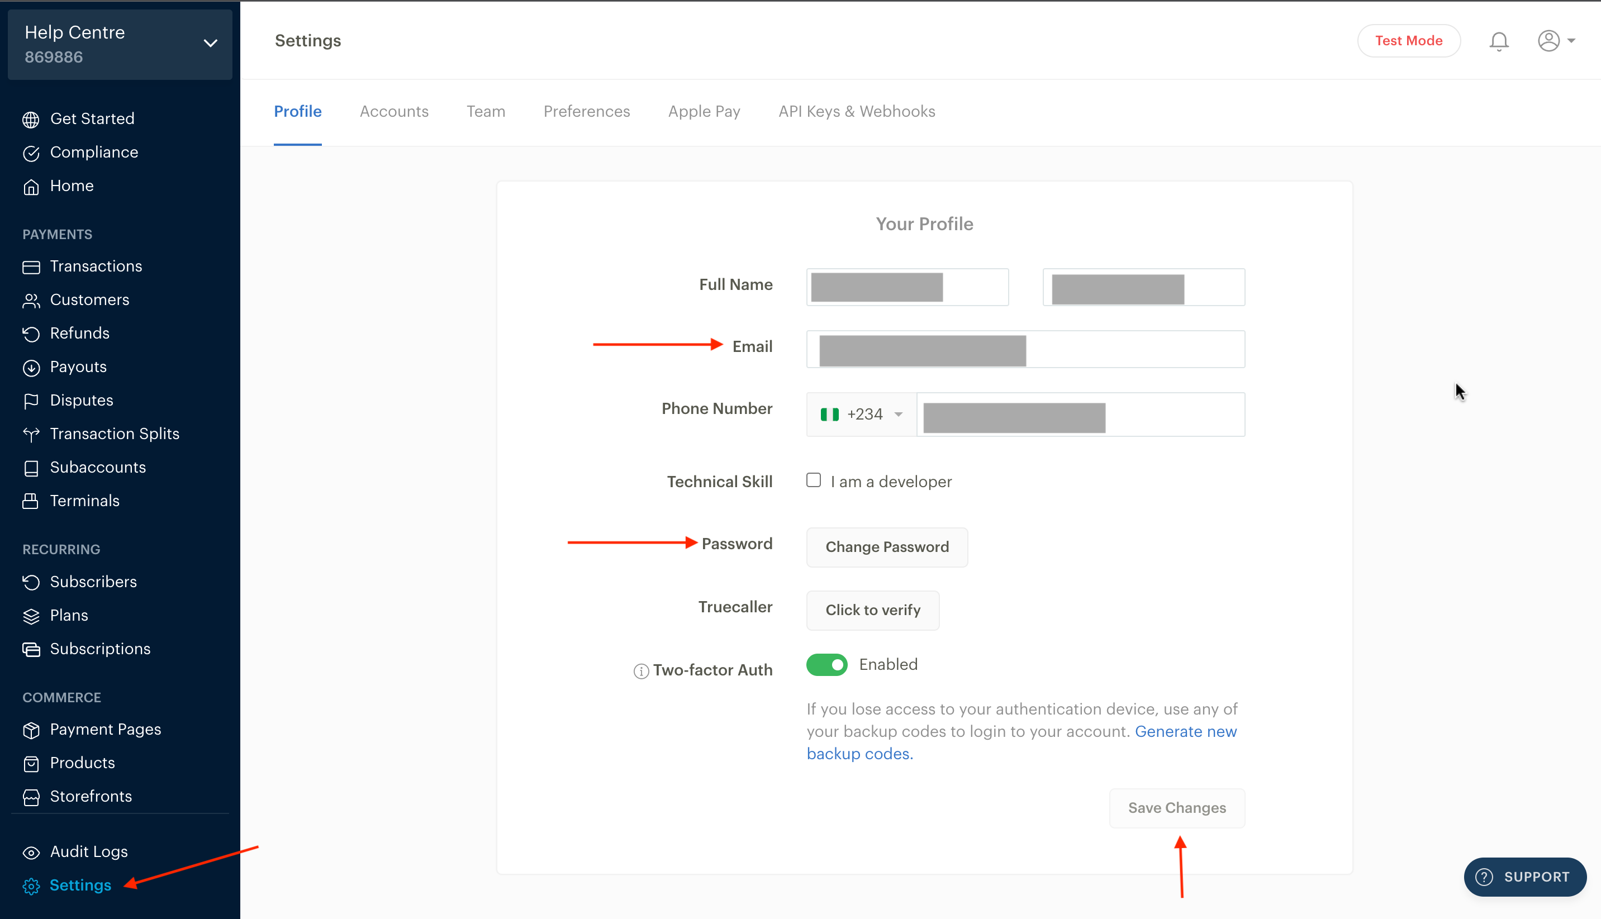Click the Disputes sidebar icon
Image resolution: width=1601 pixels, height=919 pixels.
[x=32, y=399]
